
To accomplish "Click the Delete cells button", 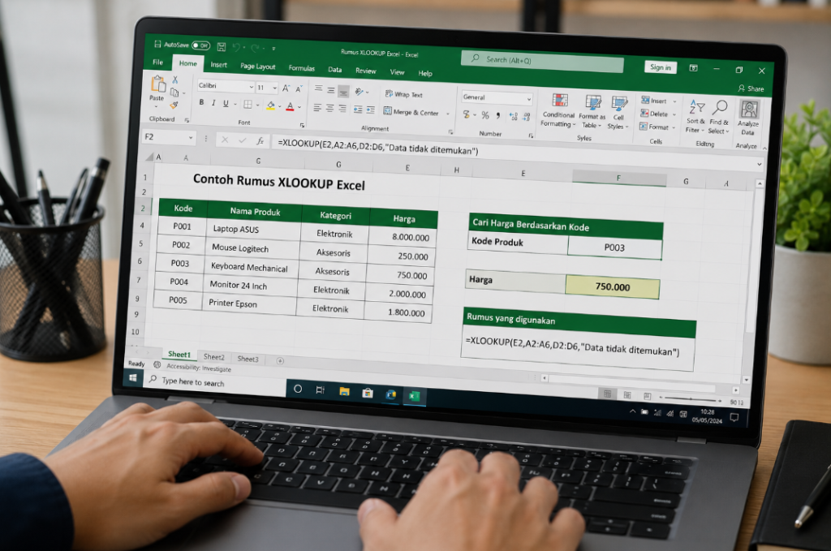I will (x=657, y=114).
